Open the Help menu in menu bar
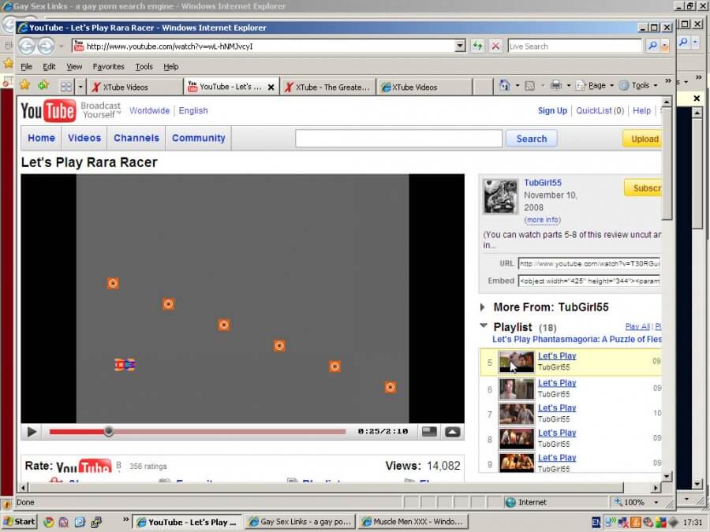 point(170,66)
